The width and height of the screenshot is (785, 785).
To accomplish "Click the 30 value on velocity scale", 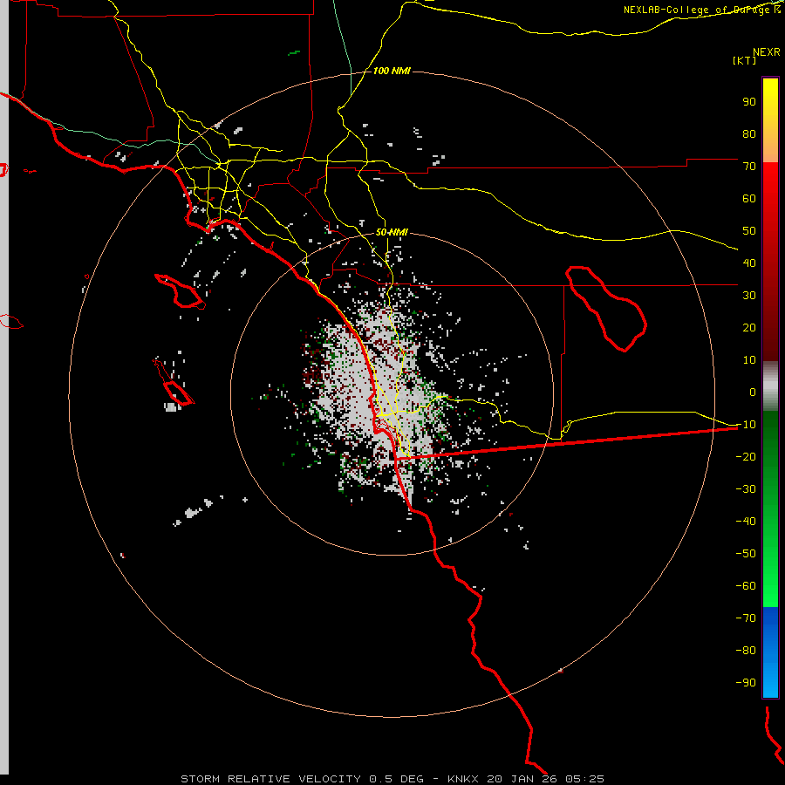I will tap(749, 296).
